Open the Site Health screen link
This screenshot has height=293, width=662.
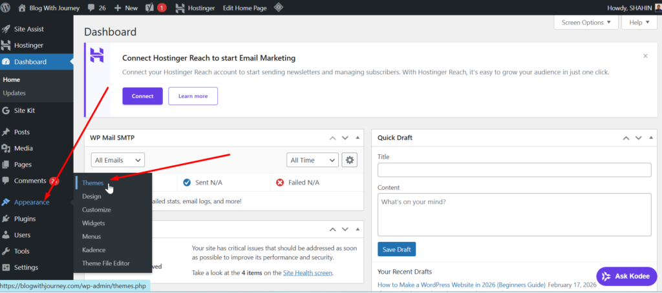click(x=307, y=273)
